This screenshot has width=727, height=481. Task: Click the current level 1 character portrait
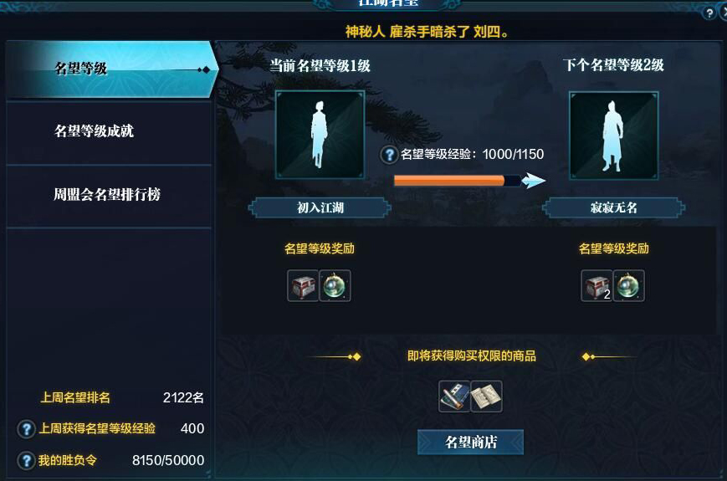pyautogui.click(x=320, y=135)
